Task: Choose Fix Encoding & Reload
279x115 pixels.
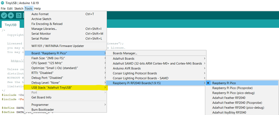Action: tap(66, 24)
